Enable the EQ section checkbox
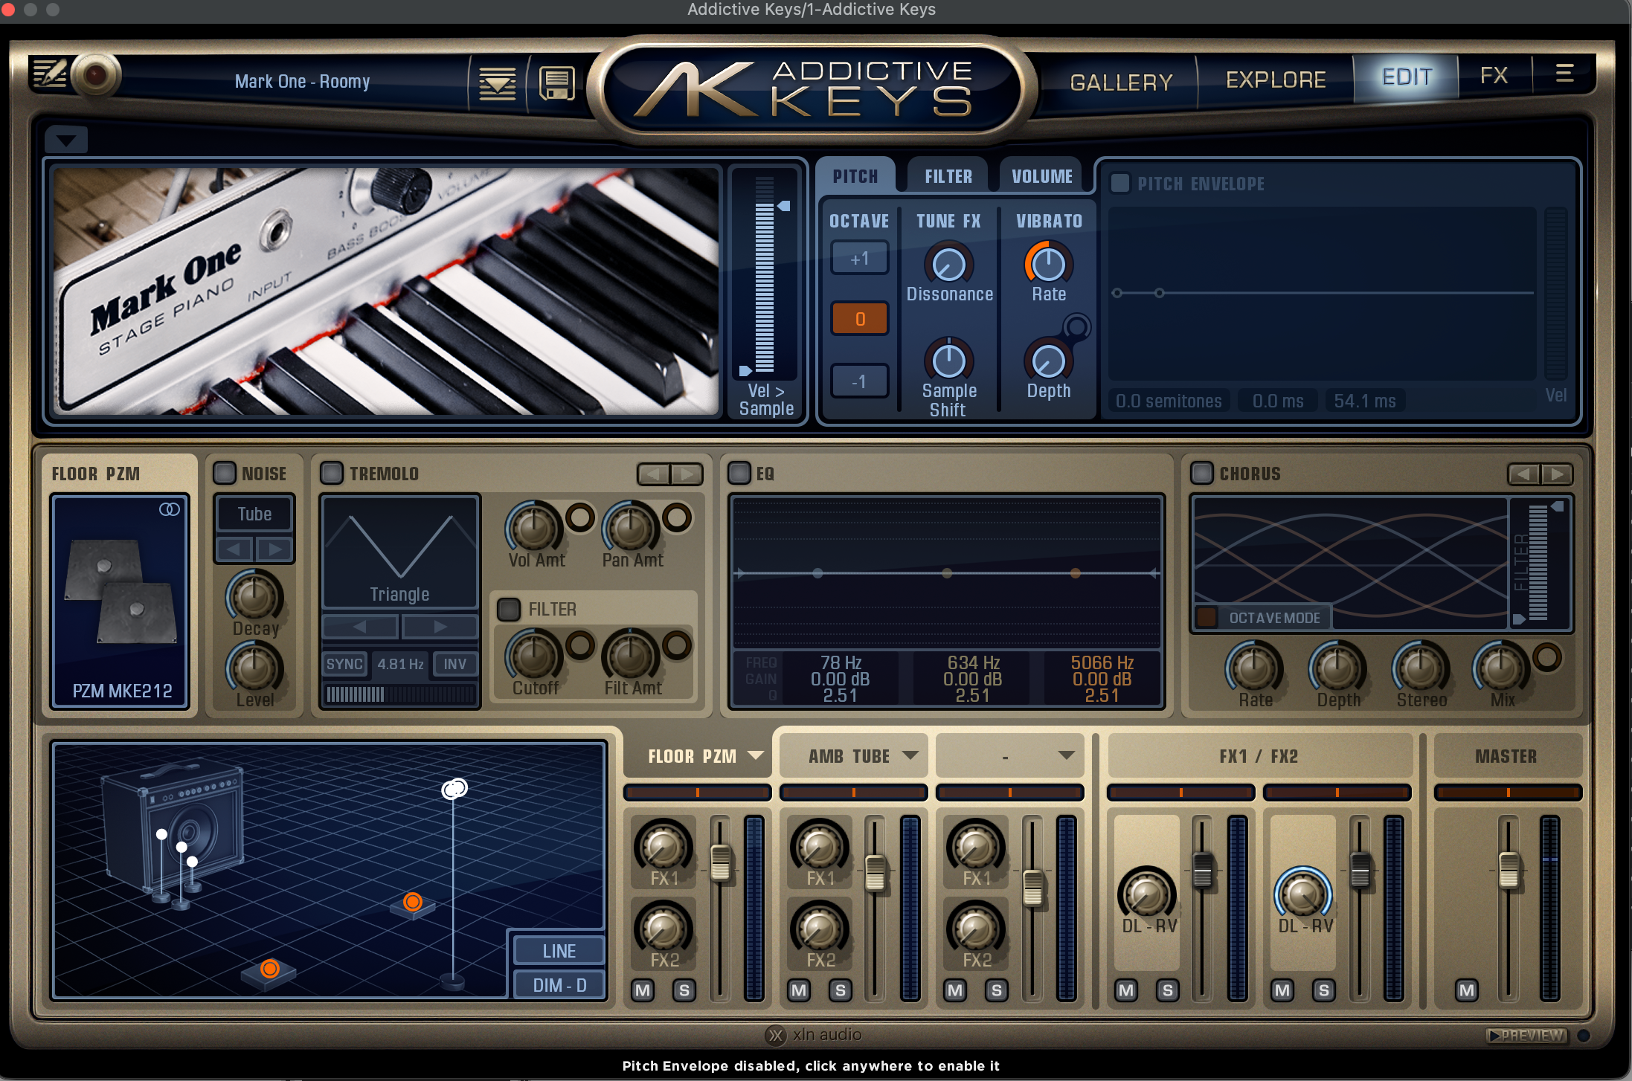The image size is (1632, 1081). tap(739, 473)
